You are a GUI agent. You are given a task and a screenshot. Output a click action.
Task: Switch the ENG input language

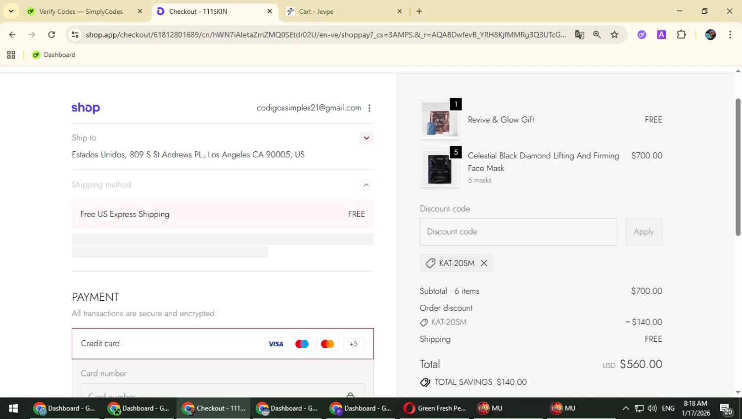(x=668, y=408)
